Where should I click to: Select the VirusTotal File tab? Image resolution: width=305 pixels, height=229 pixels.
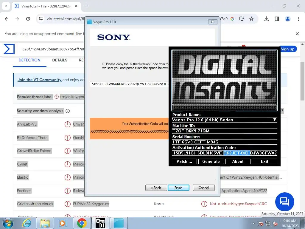tap(46, 6)
